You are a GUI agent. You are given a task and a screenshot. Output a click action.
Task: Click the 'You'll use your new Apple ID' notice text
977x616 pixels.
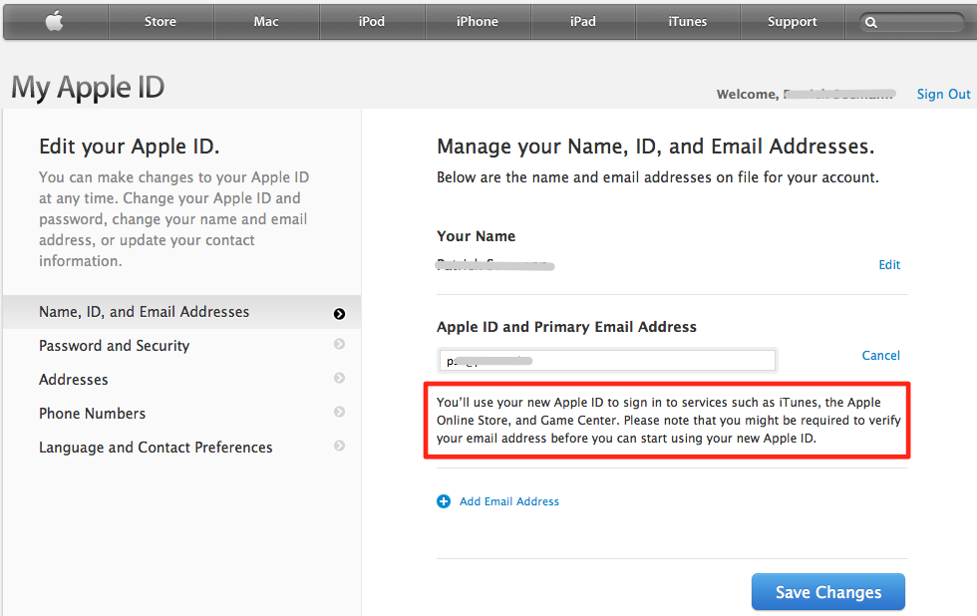click(669, 421)
